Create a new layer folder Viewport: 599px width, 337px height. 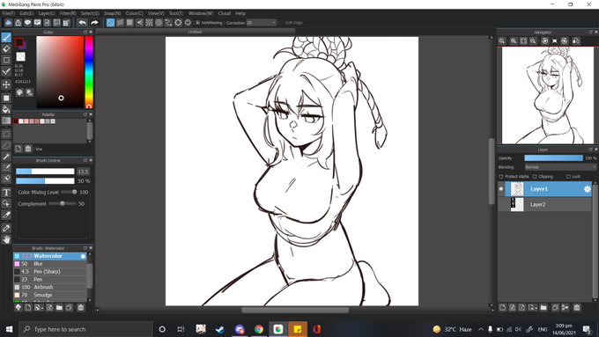pyautogui.click(x=544, y=307)
